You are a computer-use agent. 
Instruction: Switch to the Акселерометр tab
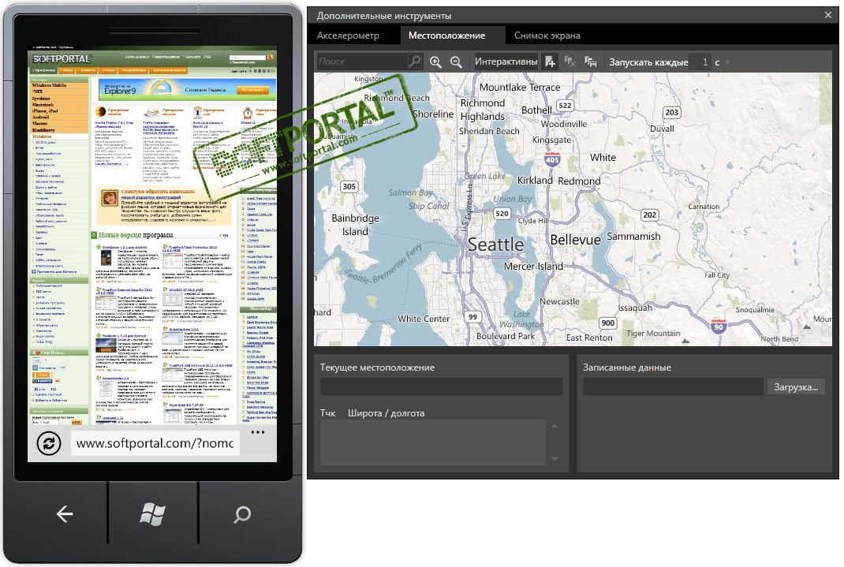(348, 35)
